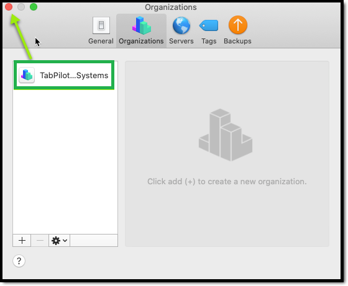Select the TabPilot...Systems organization entry
Image resolution: width=348 pixels, height=286 pixels.
(x=64, y=75)
